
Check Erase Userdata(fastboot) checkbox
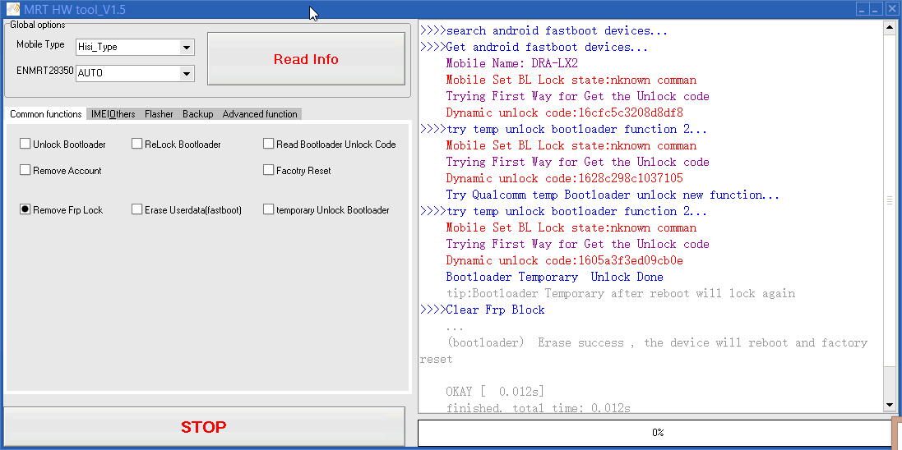(x=136, y=209)
